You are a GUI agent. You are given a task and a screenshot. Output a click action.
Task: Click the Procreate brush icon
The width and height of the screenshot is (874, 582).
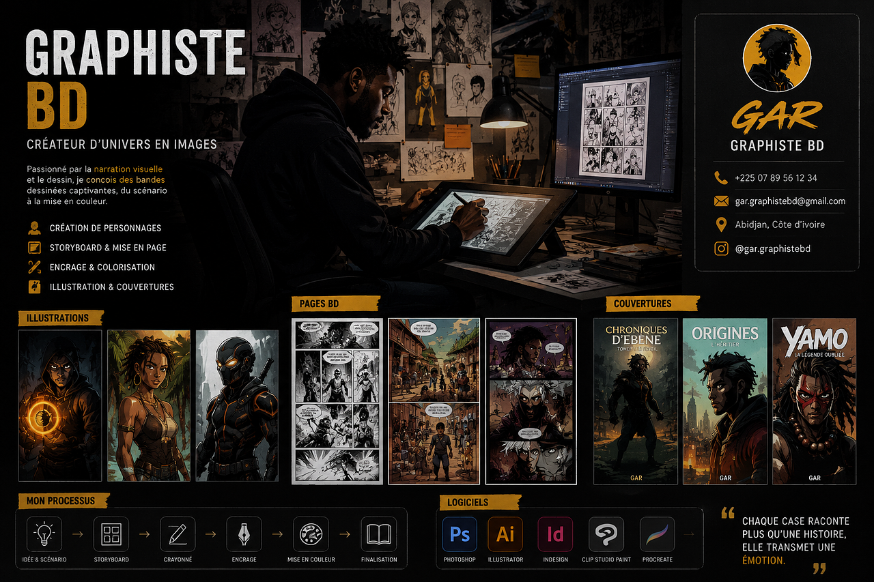(x=657, y=534)
